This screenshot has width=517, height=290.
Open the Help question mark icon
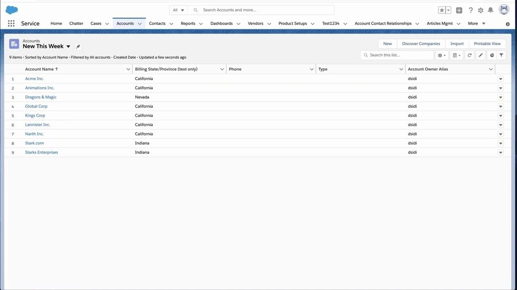(471, 10)
